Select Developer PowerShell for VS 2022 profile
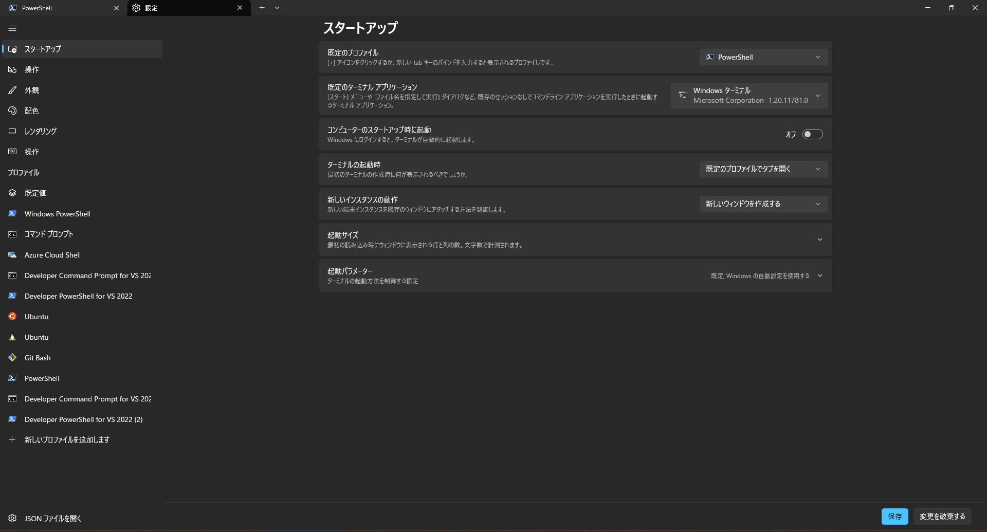 [x=82, y=296]
